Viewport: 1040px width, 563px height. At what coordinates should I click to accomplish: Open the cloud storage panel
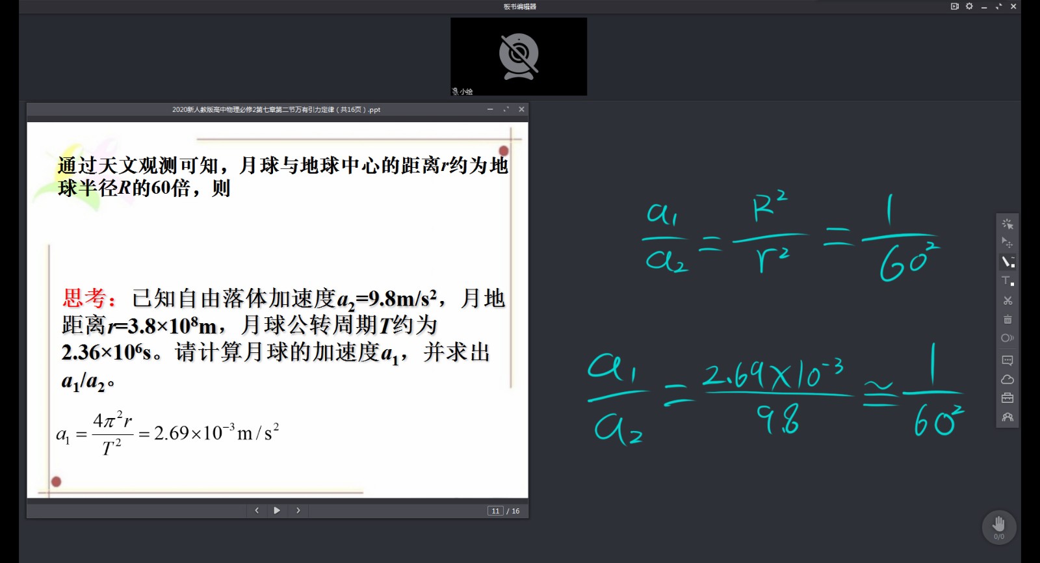(x=1007, y=379)
